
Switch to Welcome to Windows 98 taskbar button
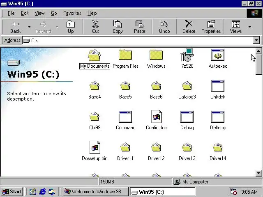coord(95,192)
